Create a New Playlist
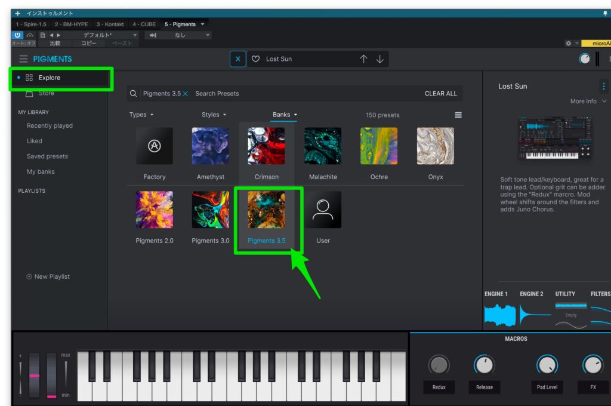Viewport: 611px width, 406px height. coord(50,276)
